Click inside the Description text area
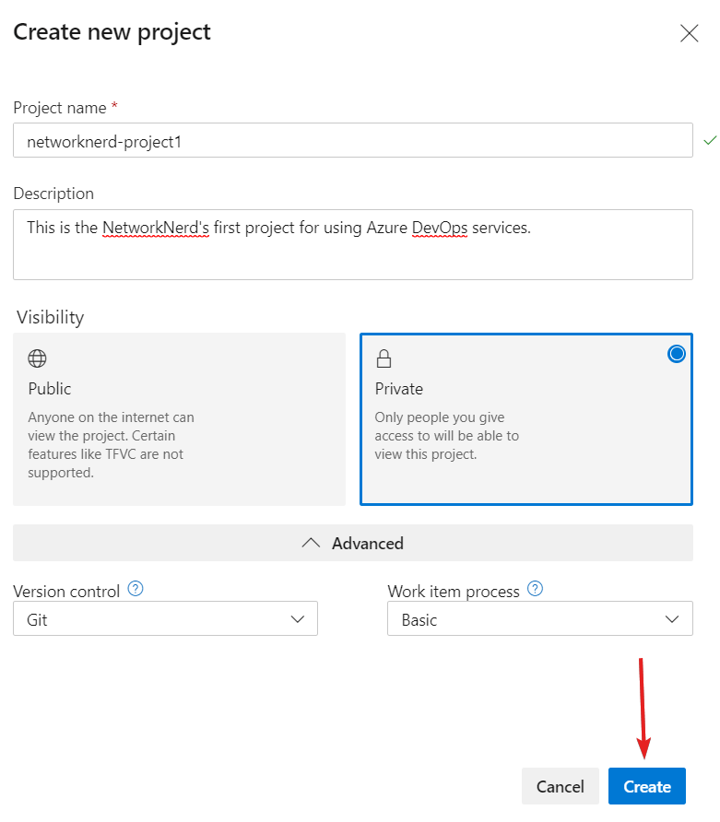Viewport: 720px width, 822px height. [352, 244]
